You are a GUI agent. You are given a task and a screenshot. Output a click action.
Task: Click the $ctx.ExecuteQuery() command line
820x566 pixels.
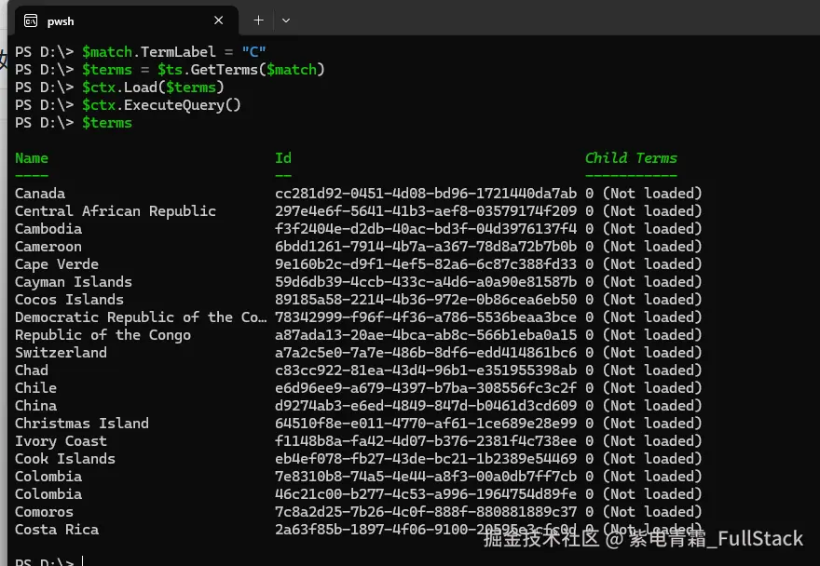[129, 105]
